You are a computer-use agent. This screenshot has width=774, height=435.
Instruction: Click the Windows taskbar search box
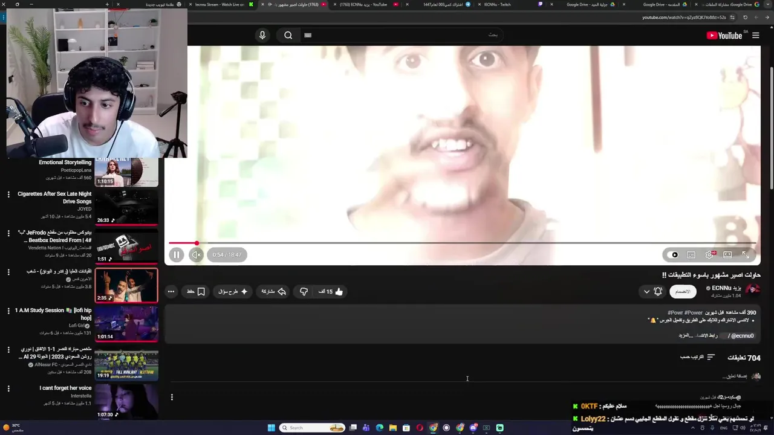[313, 428]
